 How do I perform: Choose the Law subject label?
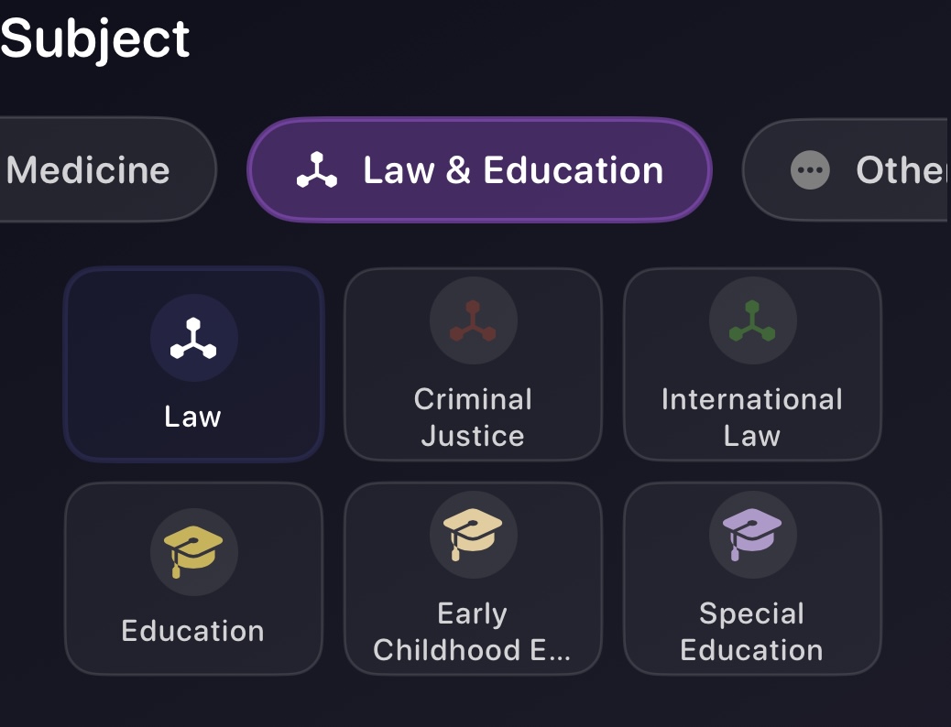193,417
